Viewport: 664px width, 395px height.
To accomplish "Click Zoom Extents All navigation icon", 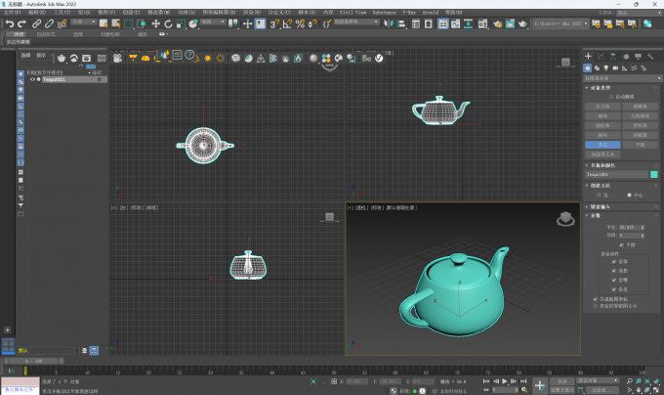I will pos(656,381).
